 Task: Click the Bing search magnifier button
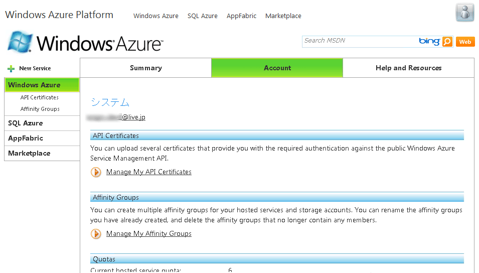click(447, 41)
